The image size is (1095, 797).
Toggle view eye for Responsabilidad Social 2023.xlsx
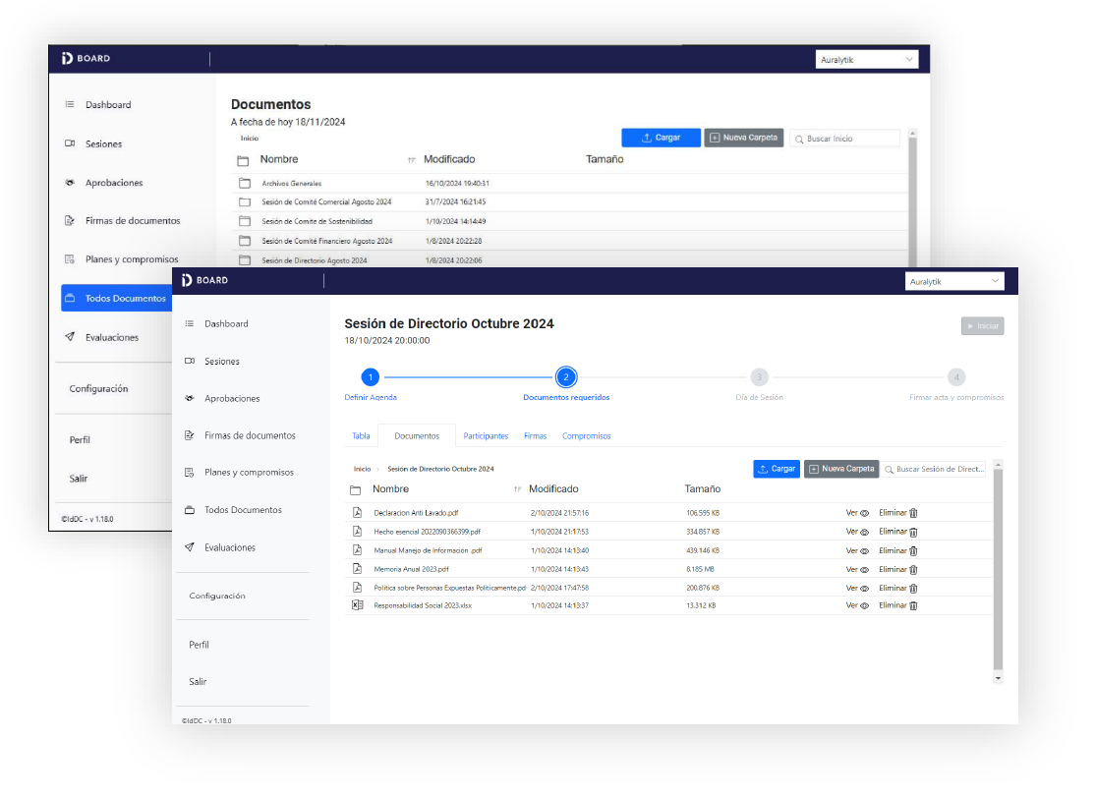865,606
